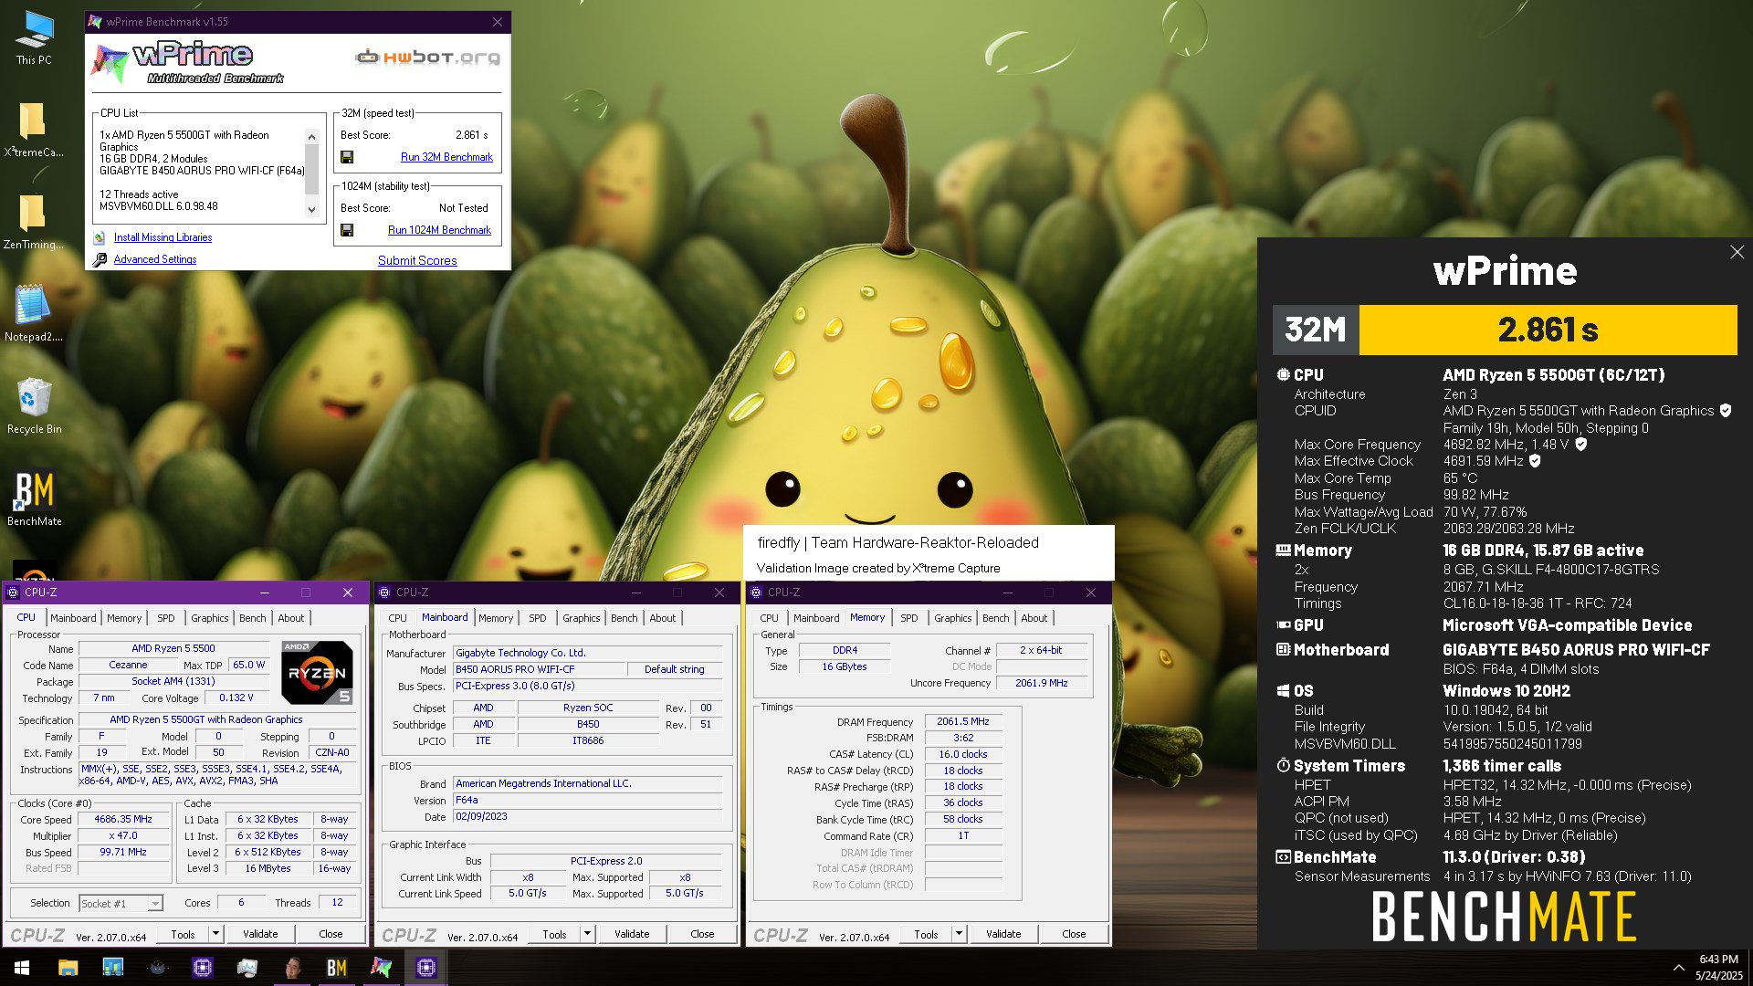Screen dimensions: 1753x986
Task: Click the CPUID verified shield icon in BenchMate
Action: pos(1726,411)
